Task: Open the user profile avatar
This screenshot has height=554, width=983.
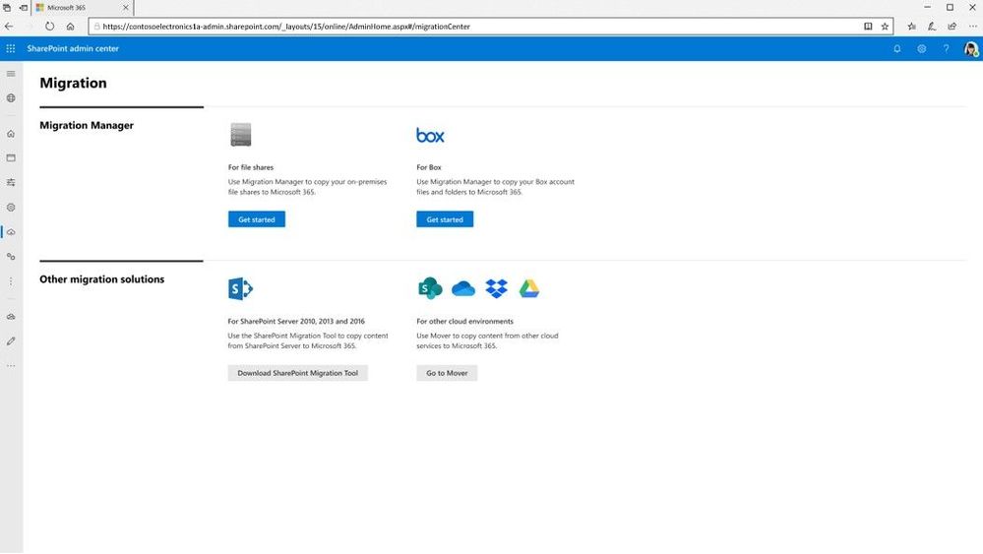Action: (x=970, y=49)
